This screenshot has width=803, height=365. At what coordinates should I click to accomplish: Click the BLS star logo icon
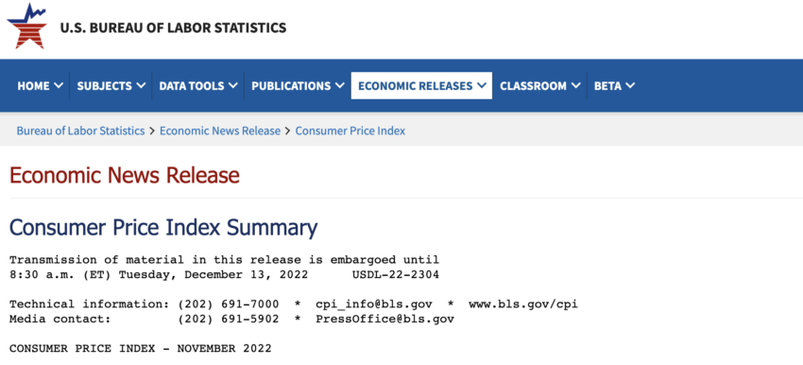click(x=26, y=26)
